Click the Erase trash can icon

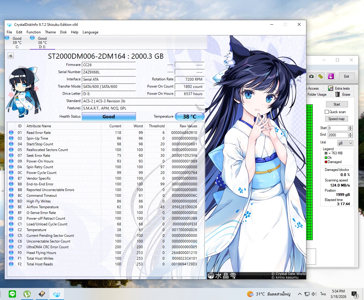pyautogui.click(x=337, y=94)
